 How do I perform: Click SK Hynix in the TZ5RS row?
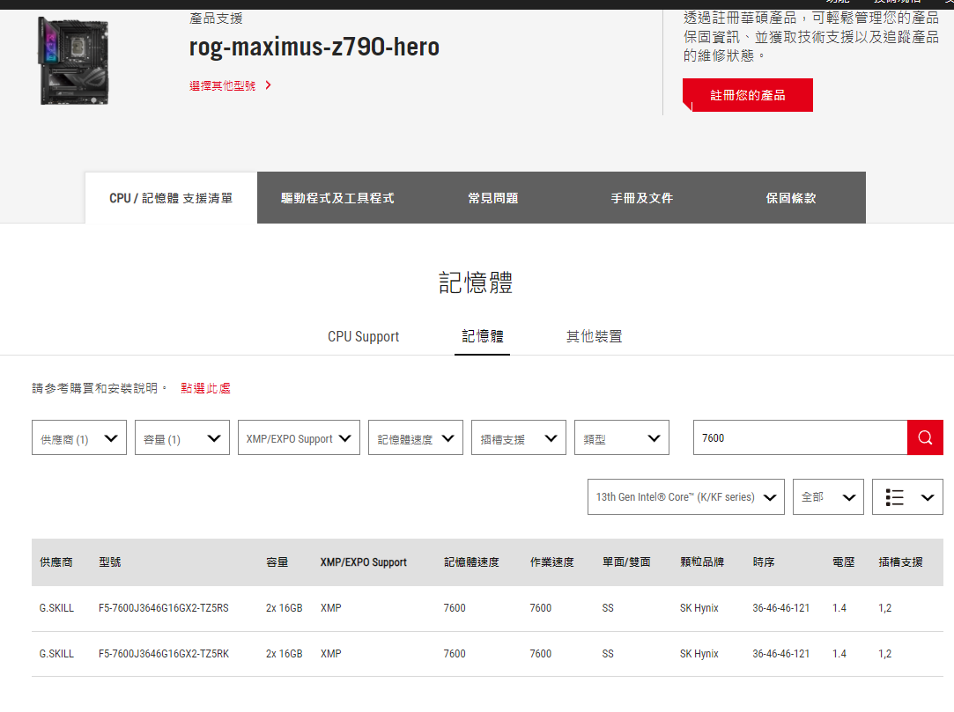(699, 608)
